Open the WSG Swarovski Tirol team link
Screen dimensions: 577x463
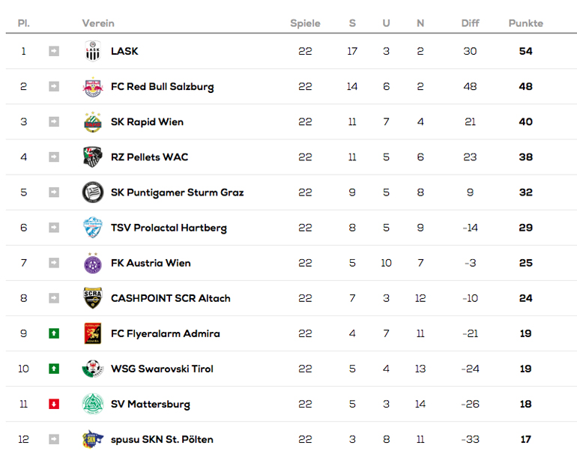162,369
